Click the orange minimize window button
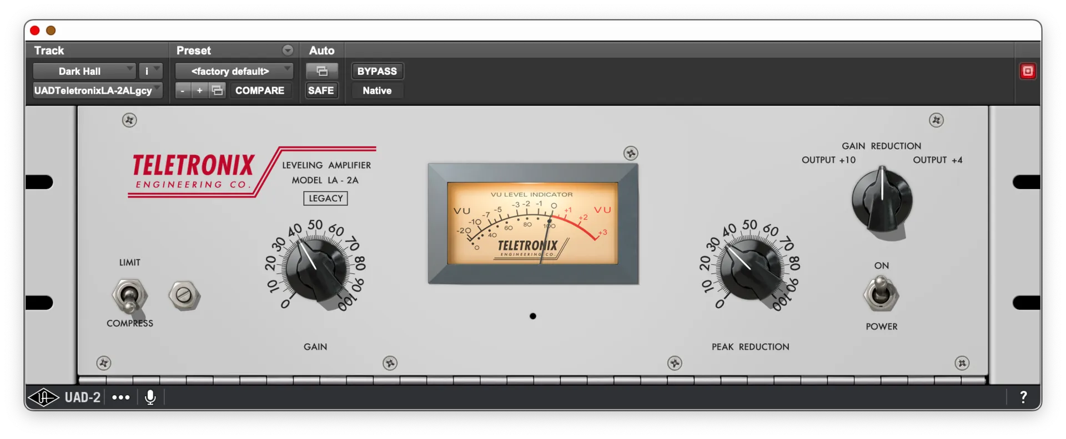 pyautogui.click(x=51, y=30)
